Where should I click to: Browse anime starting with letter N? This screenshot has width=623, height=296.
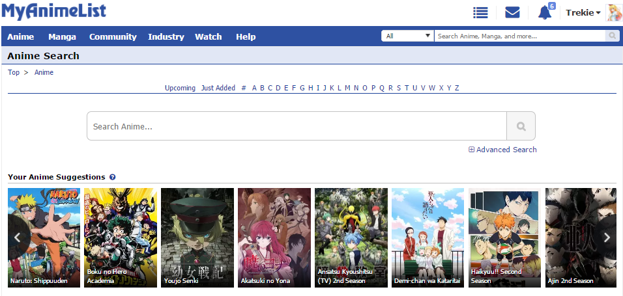[356, 88]
